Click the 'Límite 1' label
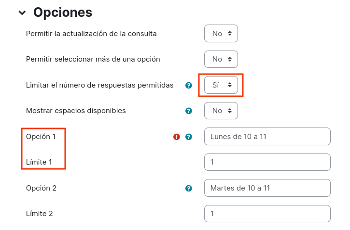The image size is (350, 230). 39,162
